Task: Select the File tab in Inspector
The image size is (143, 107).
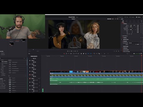Action: (x=142, y=21)
